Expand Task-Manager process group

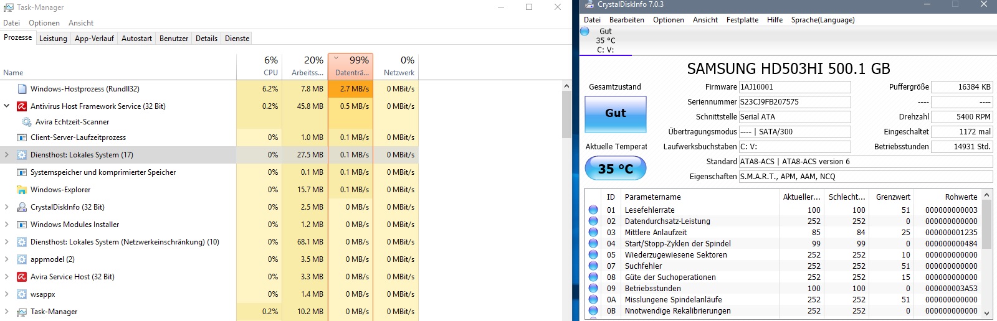(x=6, y=312)
